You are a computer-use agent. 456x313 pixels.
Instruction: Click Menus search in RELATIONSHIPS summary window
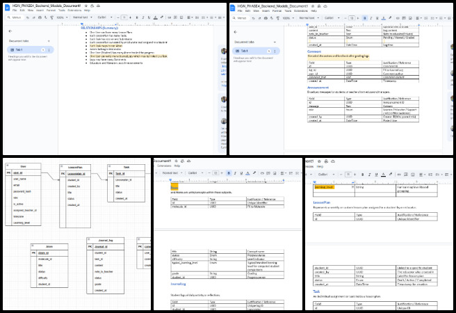(14, 17)
